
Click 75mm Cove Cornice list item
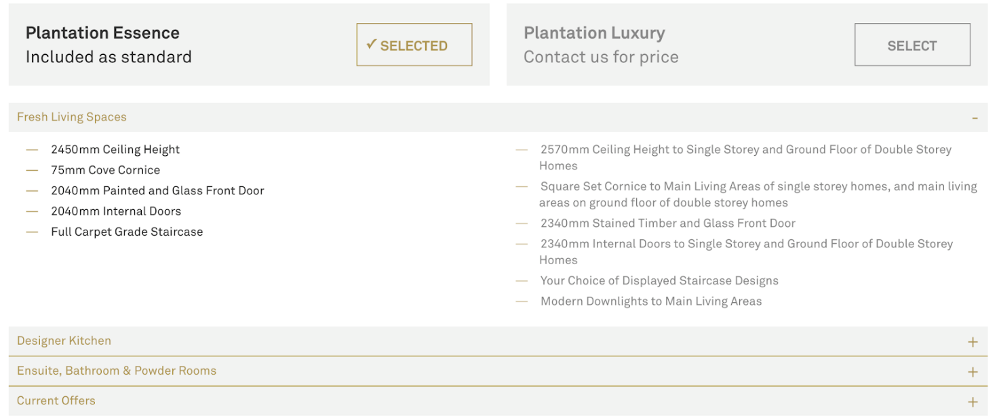[x=105, y=170]
